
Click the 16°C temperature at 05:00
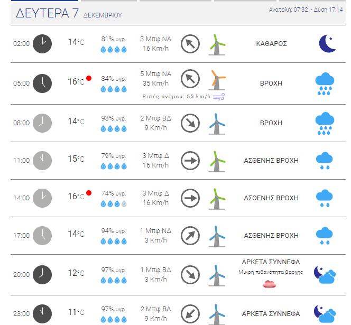coord(76,82)
